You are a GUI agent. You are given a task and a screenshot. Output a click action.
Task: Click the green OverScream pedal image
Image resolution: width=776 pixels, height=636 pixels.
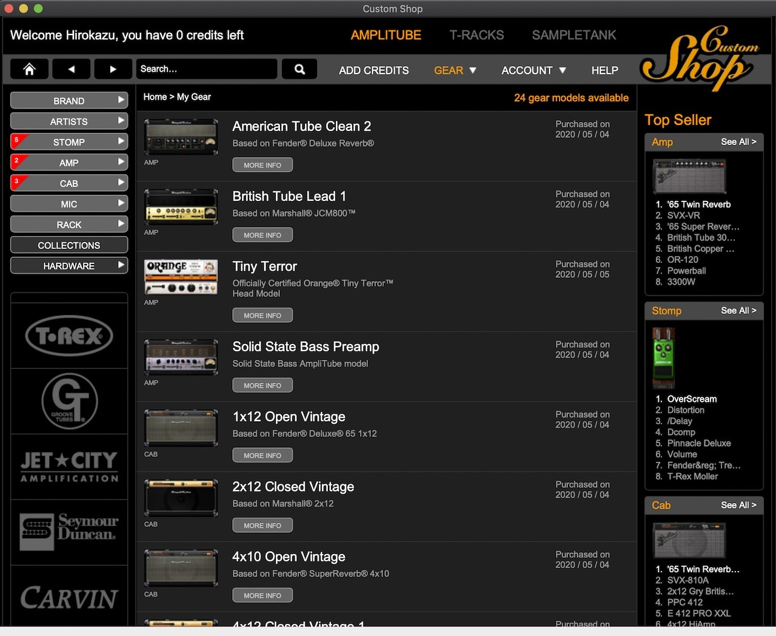pyautogui.click(x=663, y=358)
